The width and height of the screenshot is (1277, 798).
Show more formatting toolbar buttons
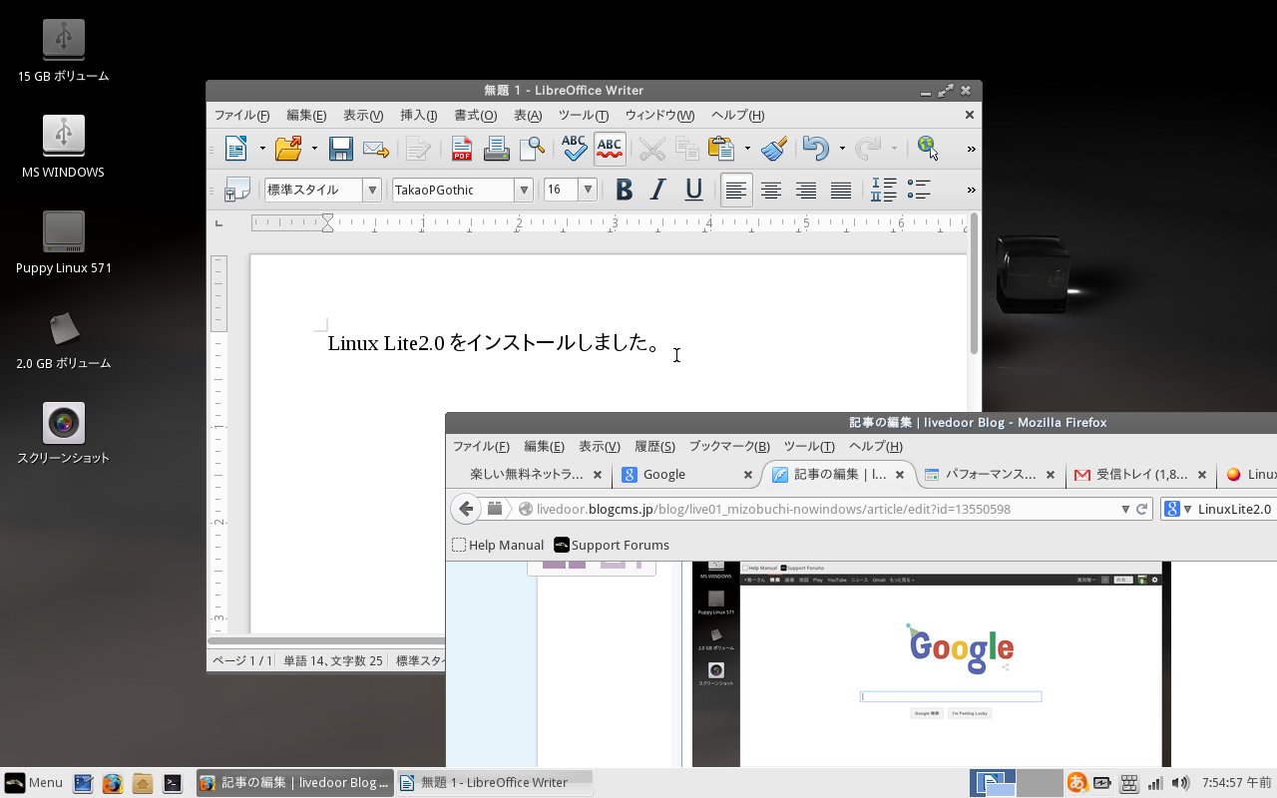coord(971,190)
